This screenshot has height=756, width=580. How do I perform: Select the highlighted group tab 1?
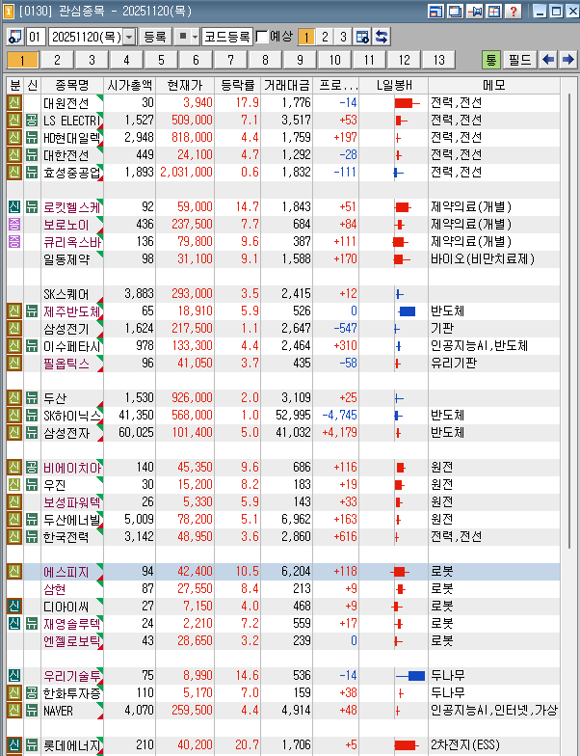[23, 60]
